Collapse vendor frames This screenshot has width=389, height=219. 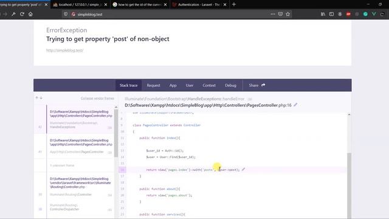click(x=97, y=99)
